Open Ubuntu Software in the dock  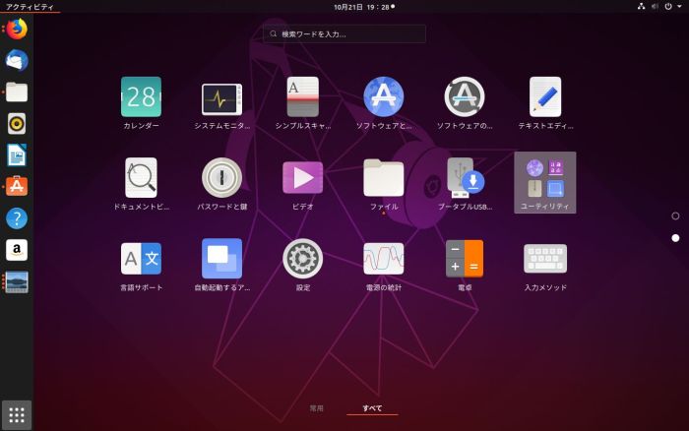(17, 187)
